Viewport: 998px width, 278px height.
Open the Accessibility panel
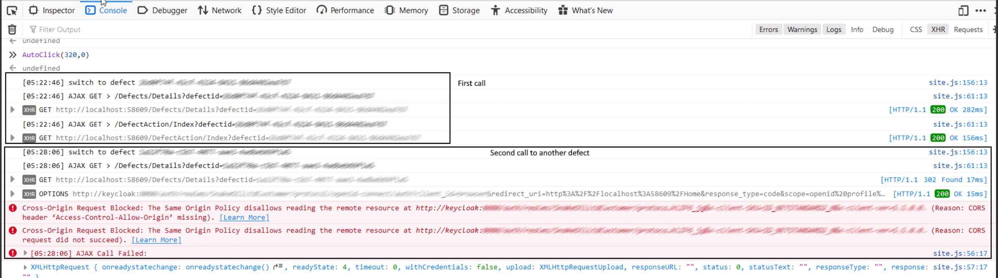[x=519, y=10]
